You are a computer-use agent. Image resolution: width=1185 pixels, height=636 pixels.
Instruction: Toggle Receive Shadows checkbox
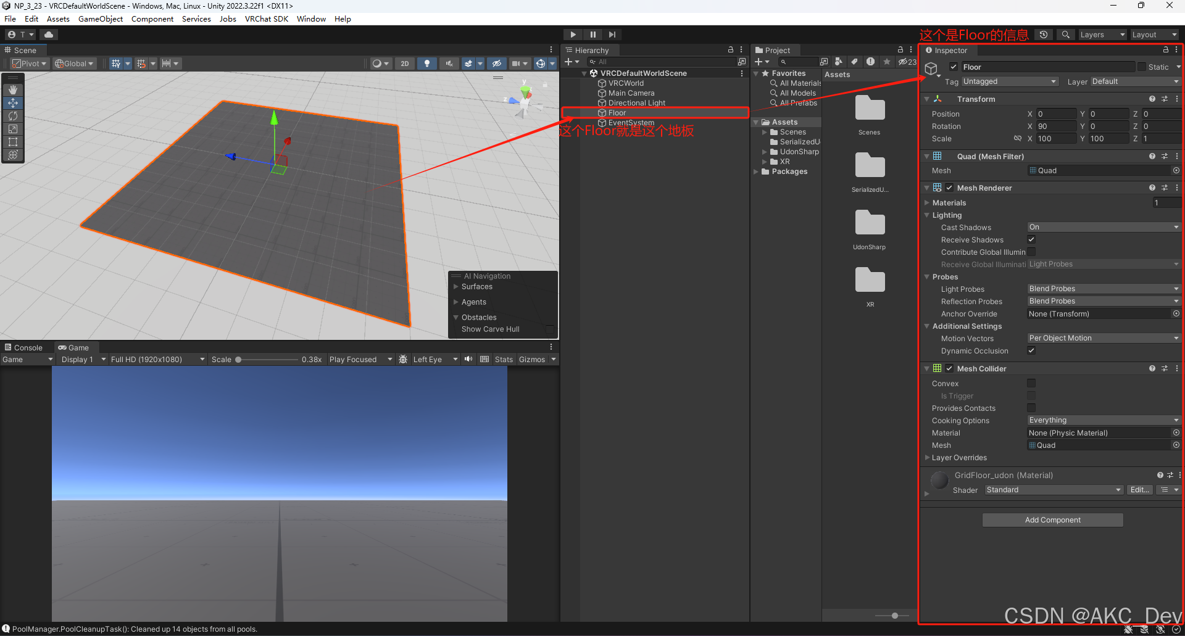tap(1031, 239)
